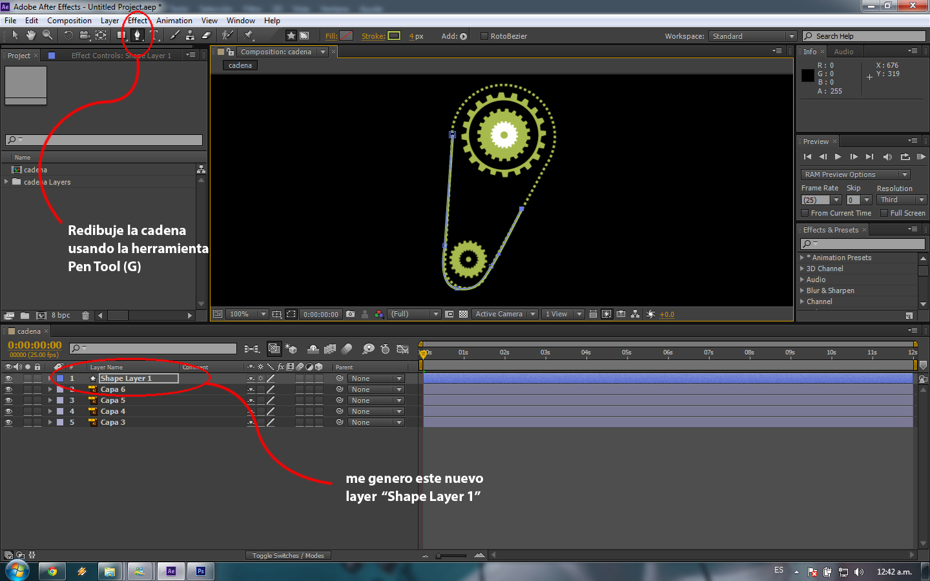The width and height of the screenshot is (930, 581).
Task: Open the File menu
Action: pyautogui.click(x=10, y=21)
